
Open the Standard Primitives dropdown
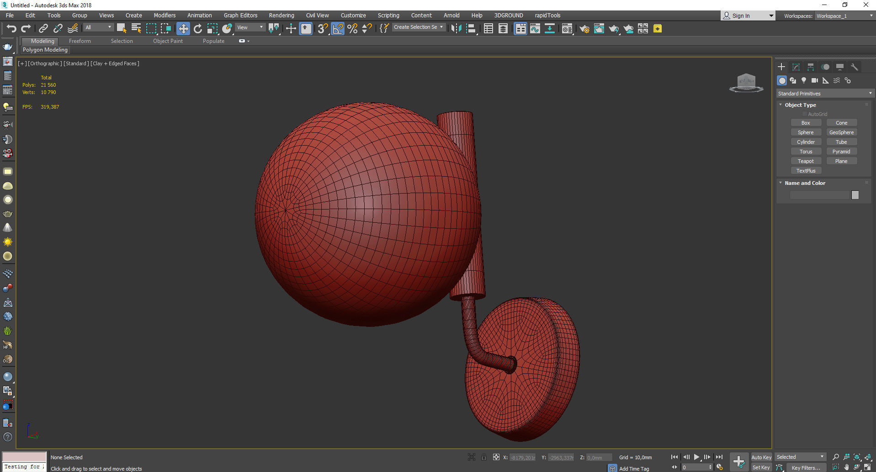tap(825, 94)
